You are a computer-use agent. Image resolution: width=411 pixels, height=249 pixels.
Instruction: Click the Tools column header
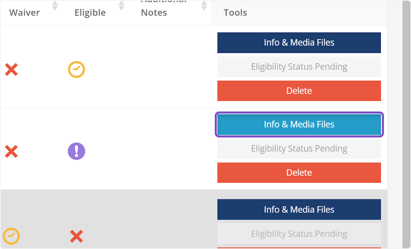(235, 13)
